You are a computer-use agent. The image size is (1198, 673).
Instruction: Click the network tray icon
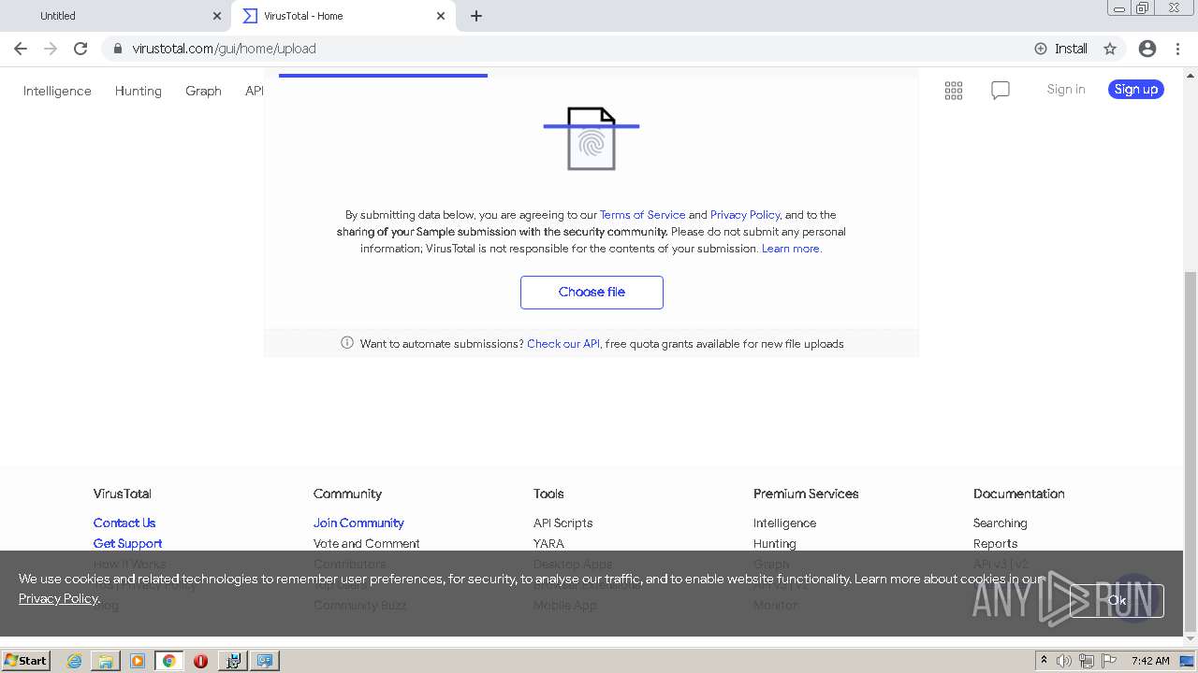click(1087, 661)
